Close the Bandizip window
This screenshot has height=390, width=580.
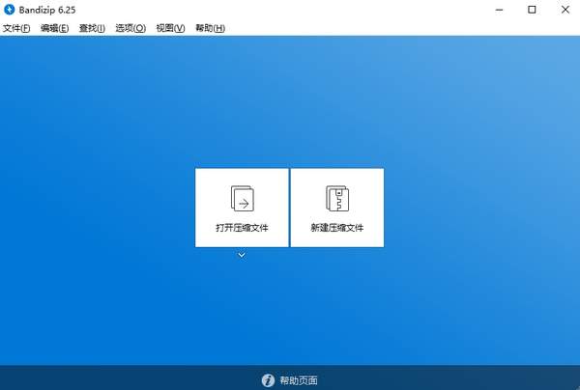(x=565, y=10)
